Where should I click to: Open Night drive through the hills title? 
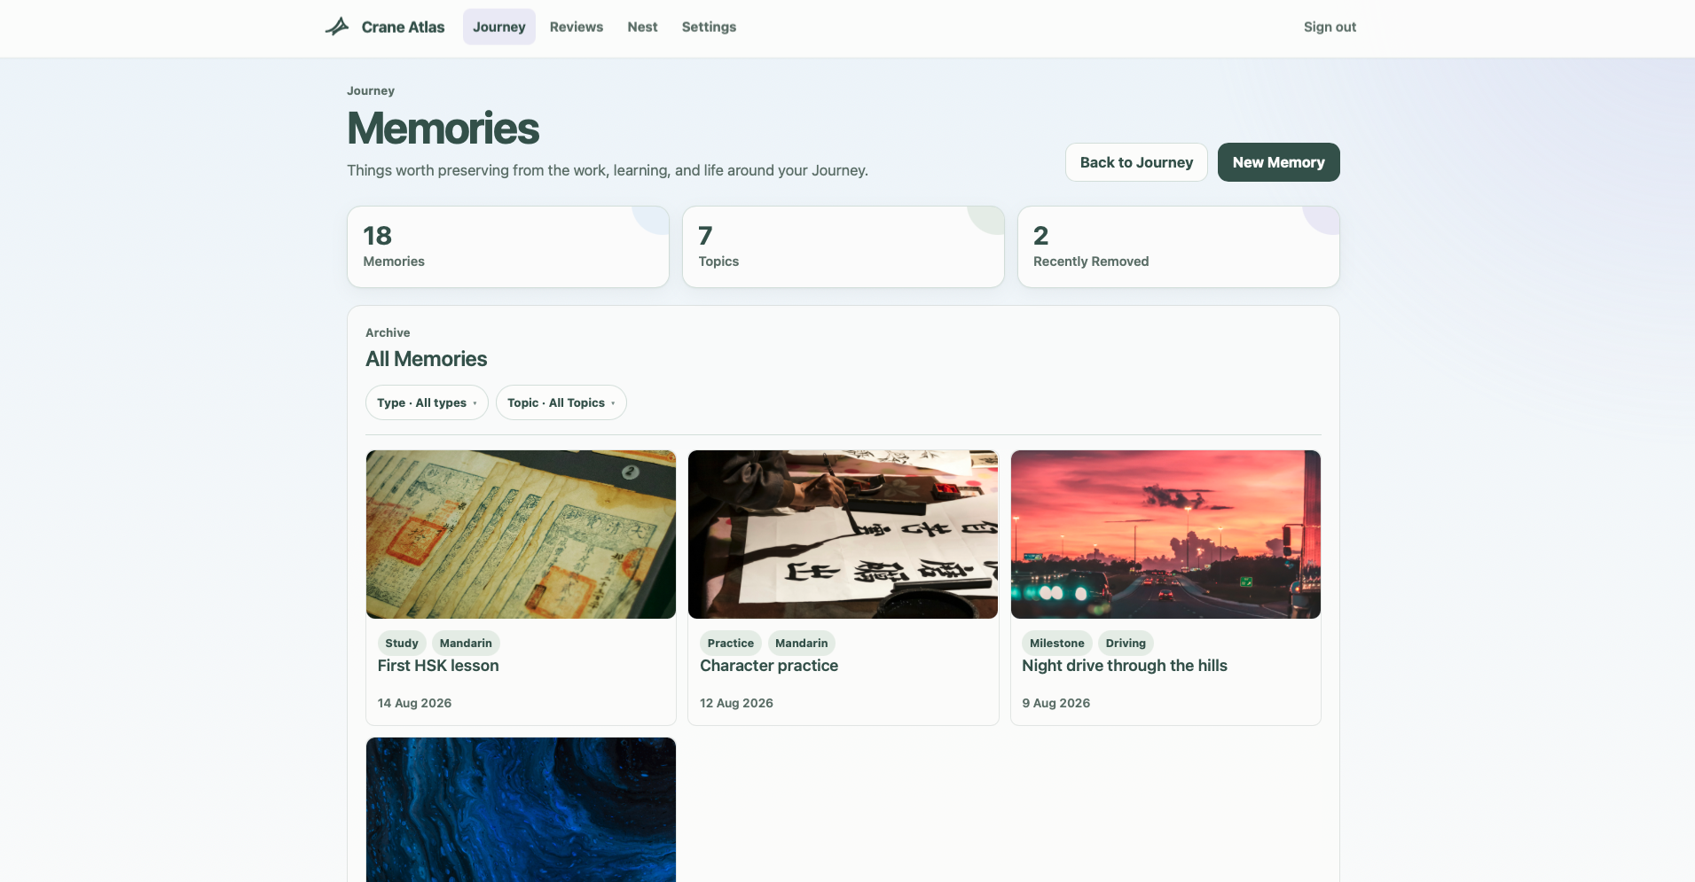tap(1125, 666)
